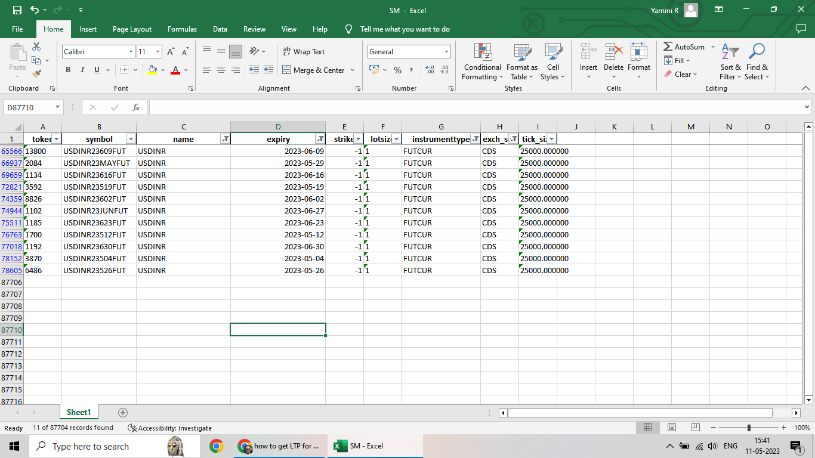Click the Decrease Decimal icon
The image size is (815, 458).
444,70
